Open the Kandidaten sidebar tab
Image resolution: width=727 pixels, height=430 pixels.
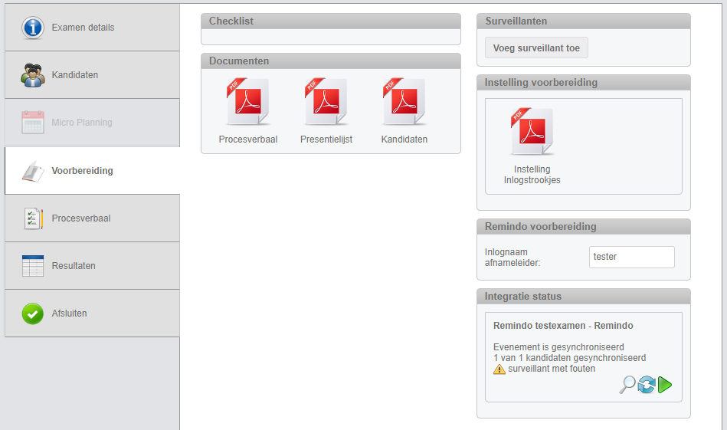pyautogui.click(x=92, y=75)
